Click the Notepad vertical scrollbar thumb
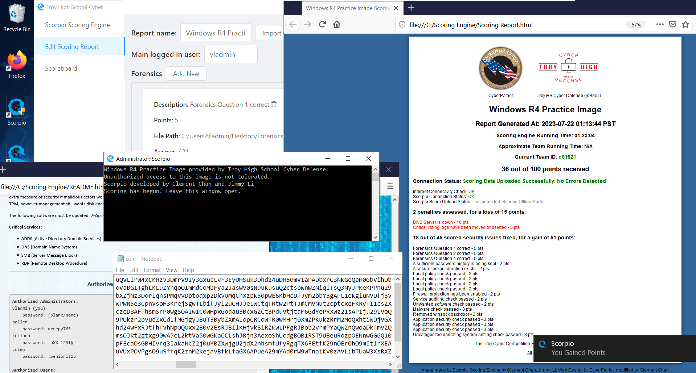696x373 pixels. (x=398, y=312)
